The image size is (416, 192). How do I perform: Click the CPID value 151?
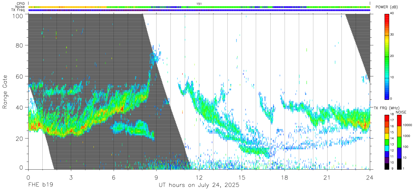point(199,4)
